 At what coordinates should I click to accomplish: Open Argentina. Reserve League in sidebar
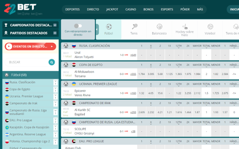(28, 134)
